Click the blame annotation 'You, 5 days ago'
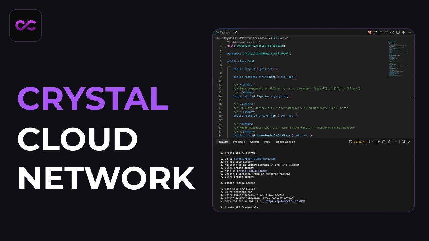 click(x=236, y=42)
